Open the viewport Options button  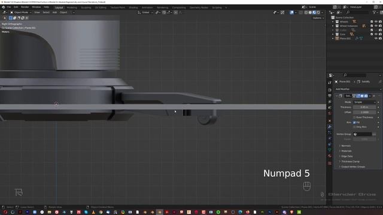point(318,18)
